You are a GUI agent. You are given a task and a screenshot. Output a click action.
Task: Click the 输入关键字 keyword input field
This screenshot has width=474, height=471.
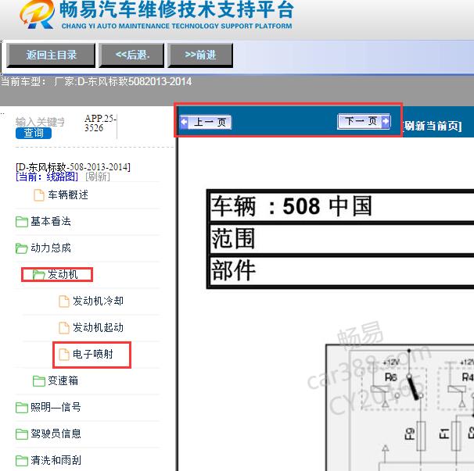[40, 122]
